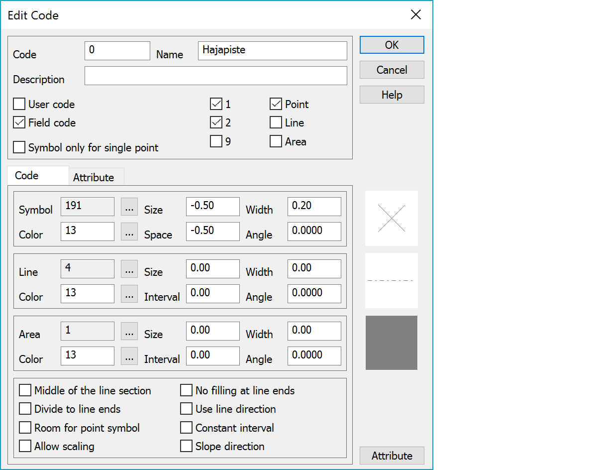Edit the Area Angle field
The image size is (597, 470).
point(314,356)
